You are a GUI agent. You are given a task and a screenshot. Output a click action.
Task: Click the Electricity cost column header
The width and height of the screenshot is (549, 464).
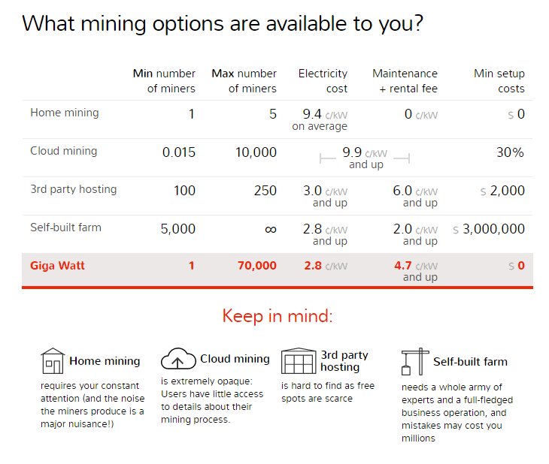(323, 81)
